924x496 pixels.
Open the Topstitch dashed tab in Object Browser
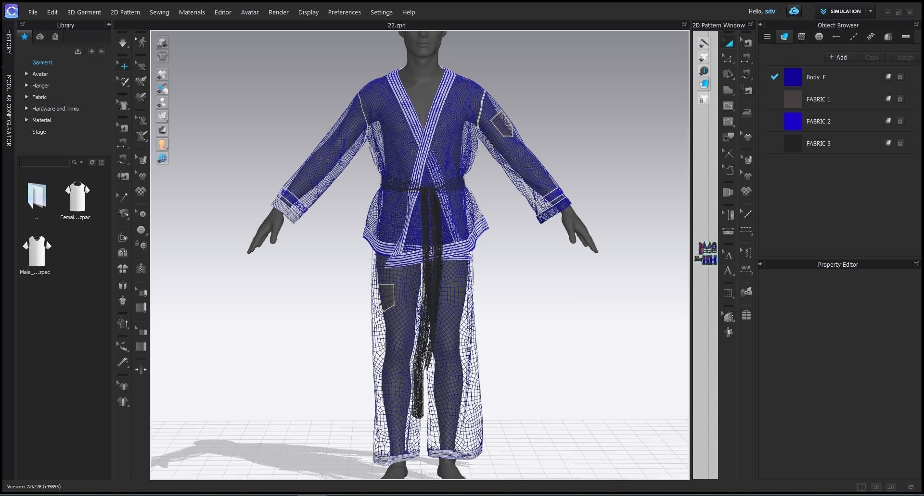coord(854,37)
